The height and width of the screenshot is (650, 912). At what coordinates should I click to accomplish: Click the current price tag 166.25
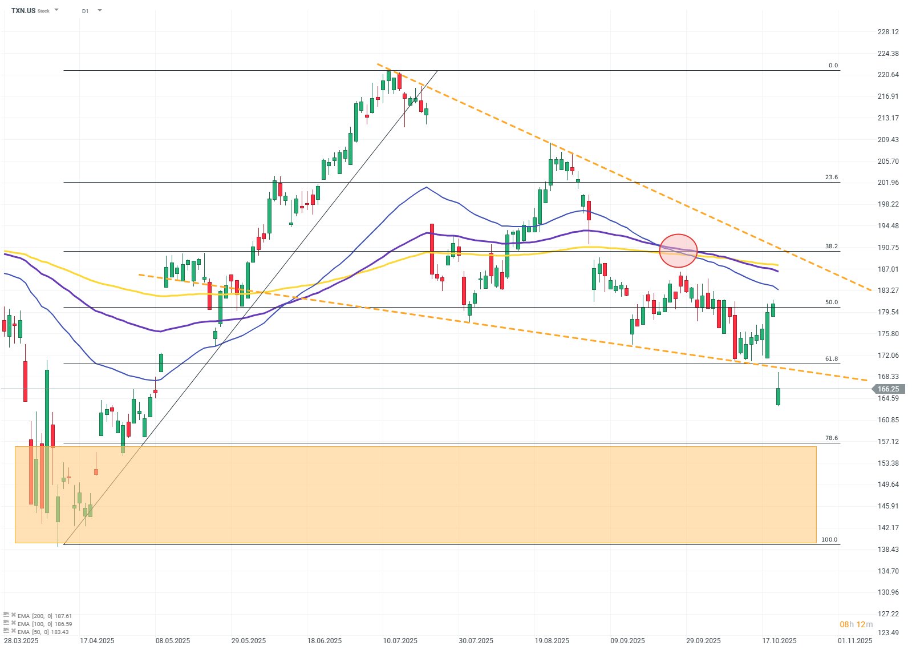pos(888,389)
